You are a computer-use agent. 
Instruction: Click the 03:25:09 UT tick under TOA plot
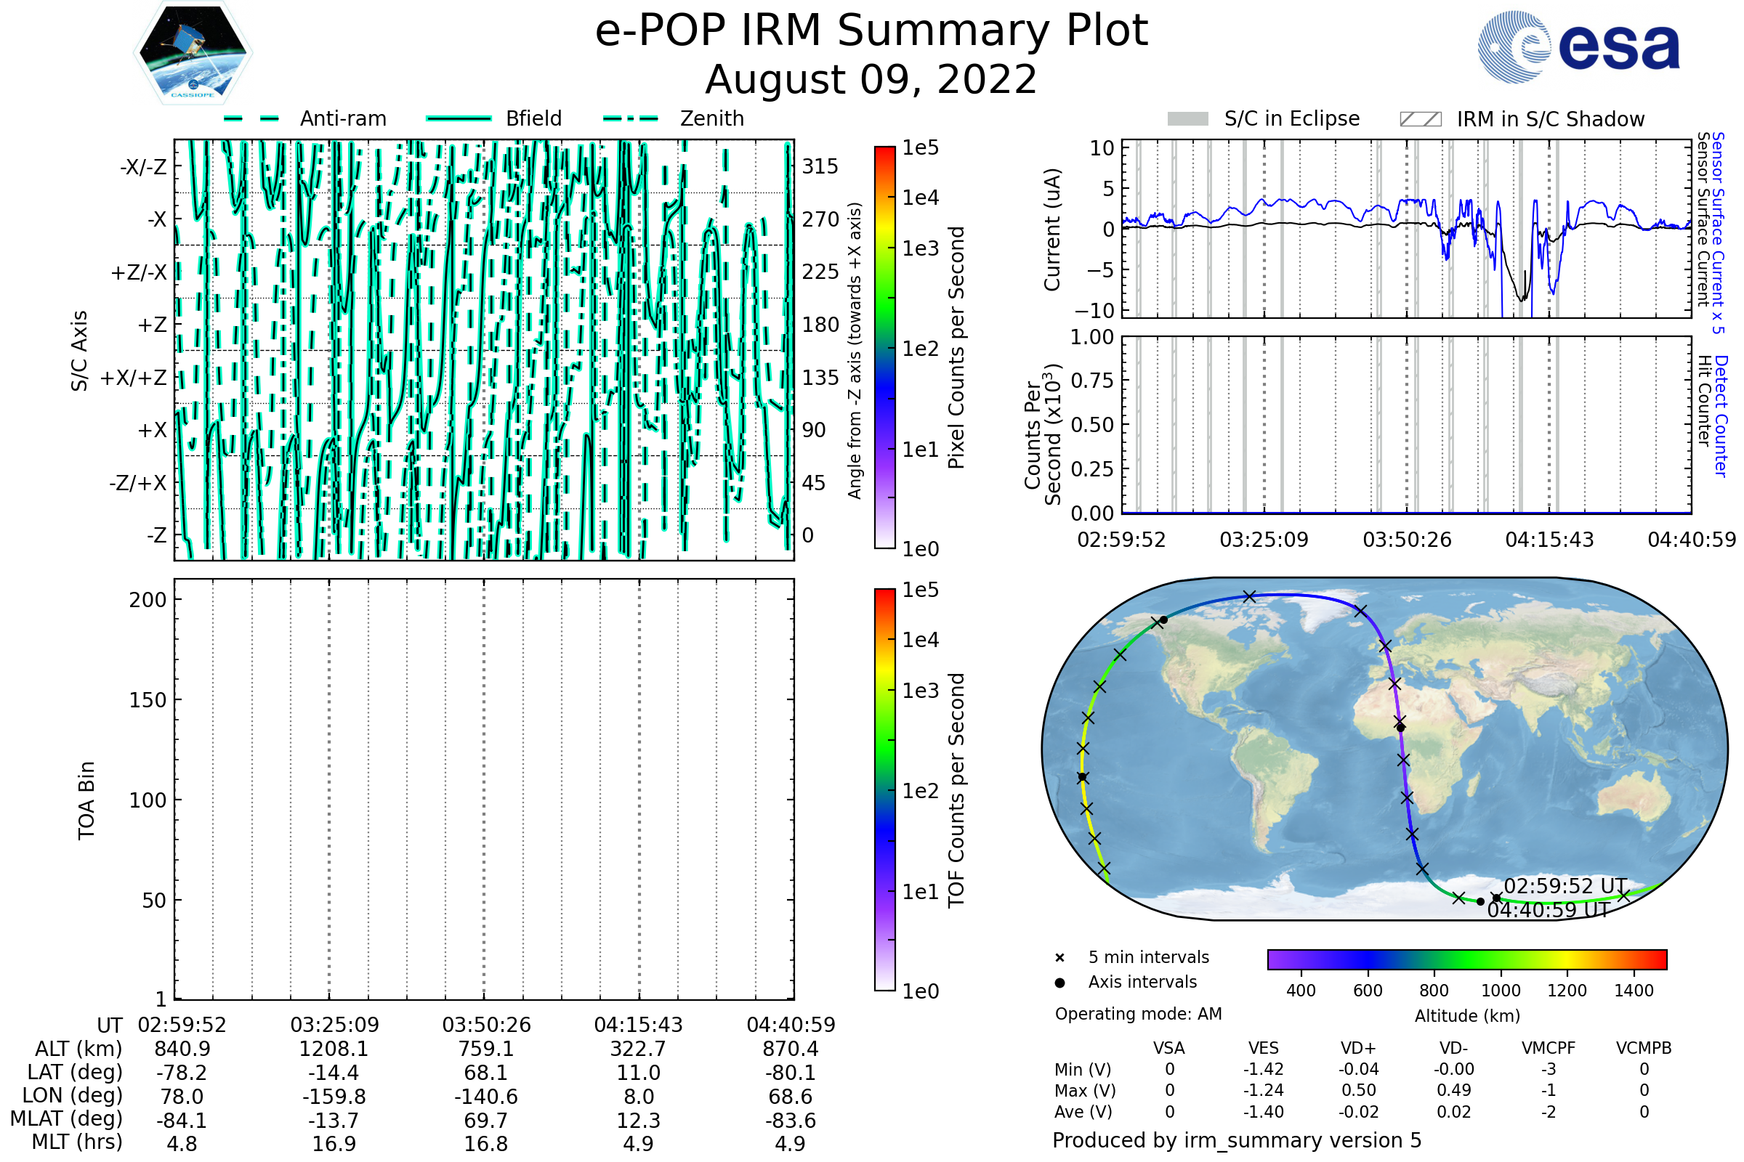click(x=334, y=1025)
